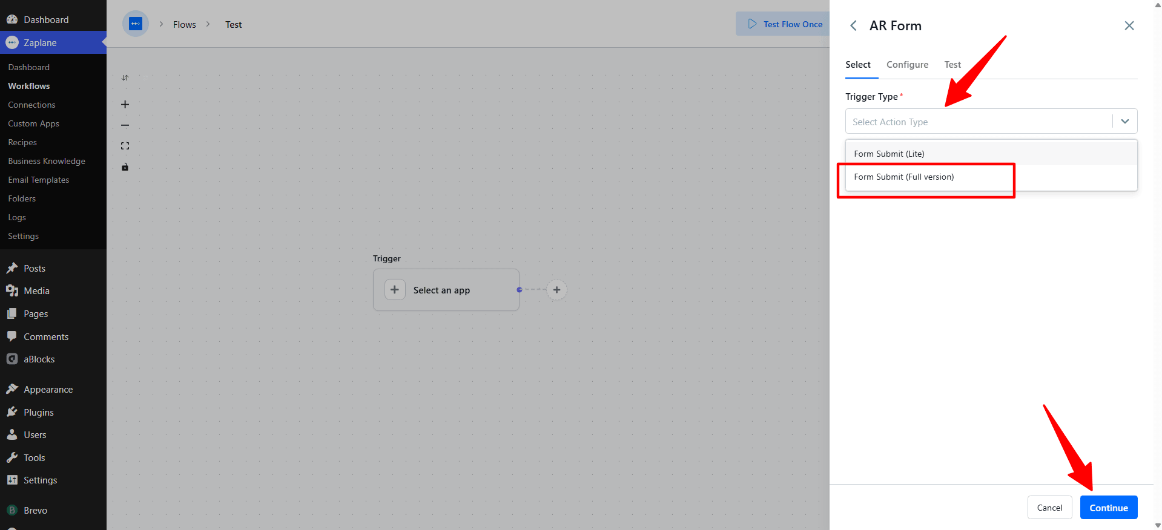Open the Plugins menu
Screen dimensions: 1162x530
(x=53, y=412)
